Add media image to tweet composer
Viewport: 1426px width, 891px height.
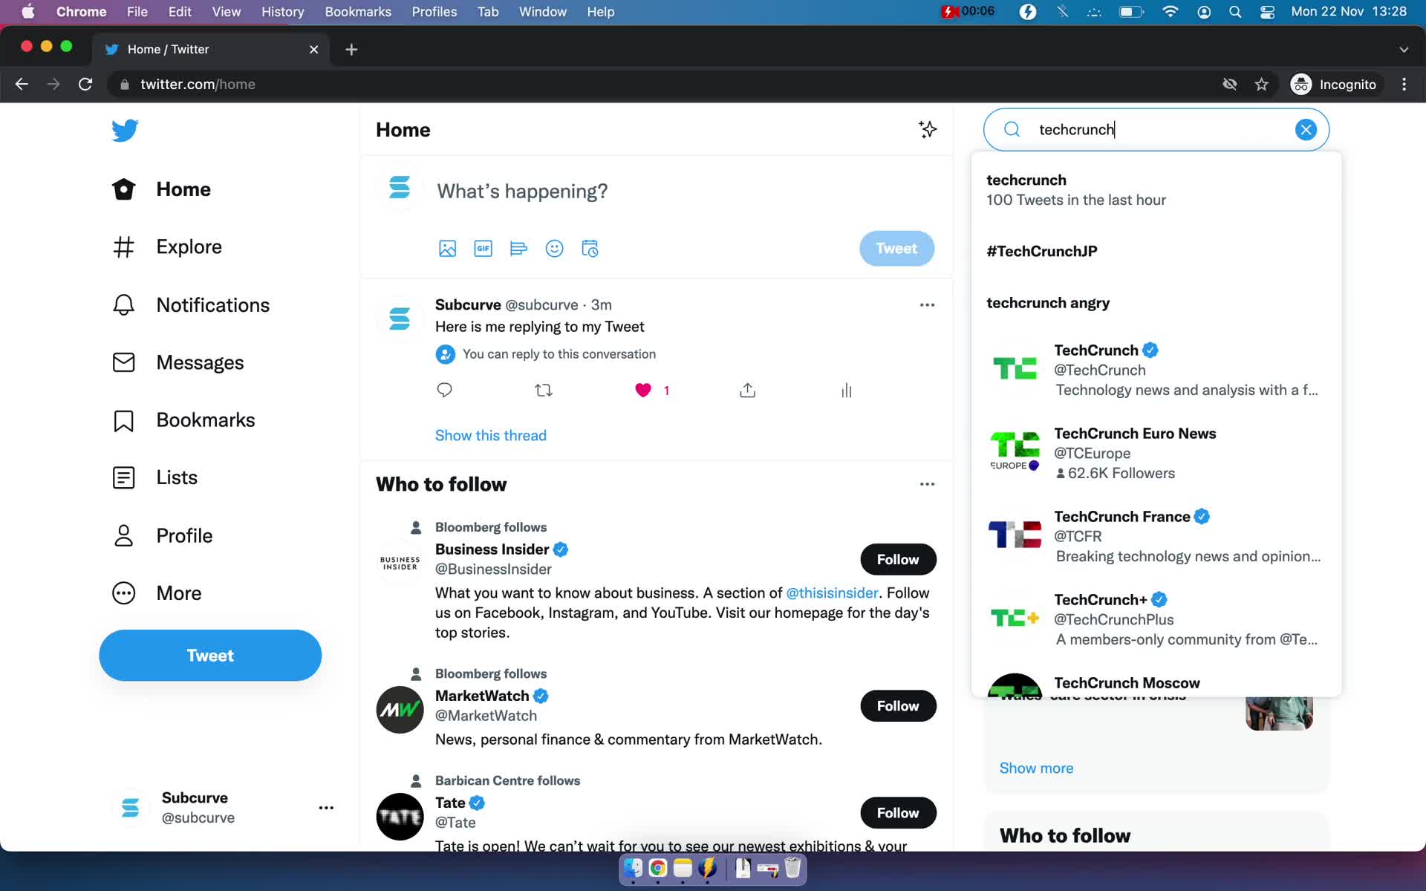(447, 249)
